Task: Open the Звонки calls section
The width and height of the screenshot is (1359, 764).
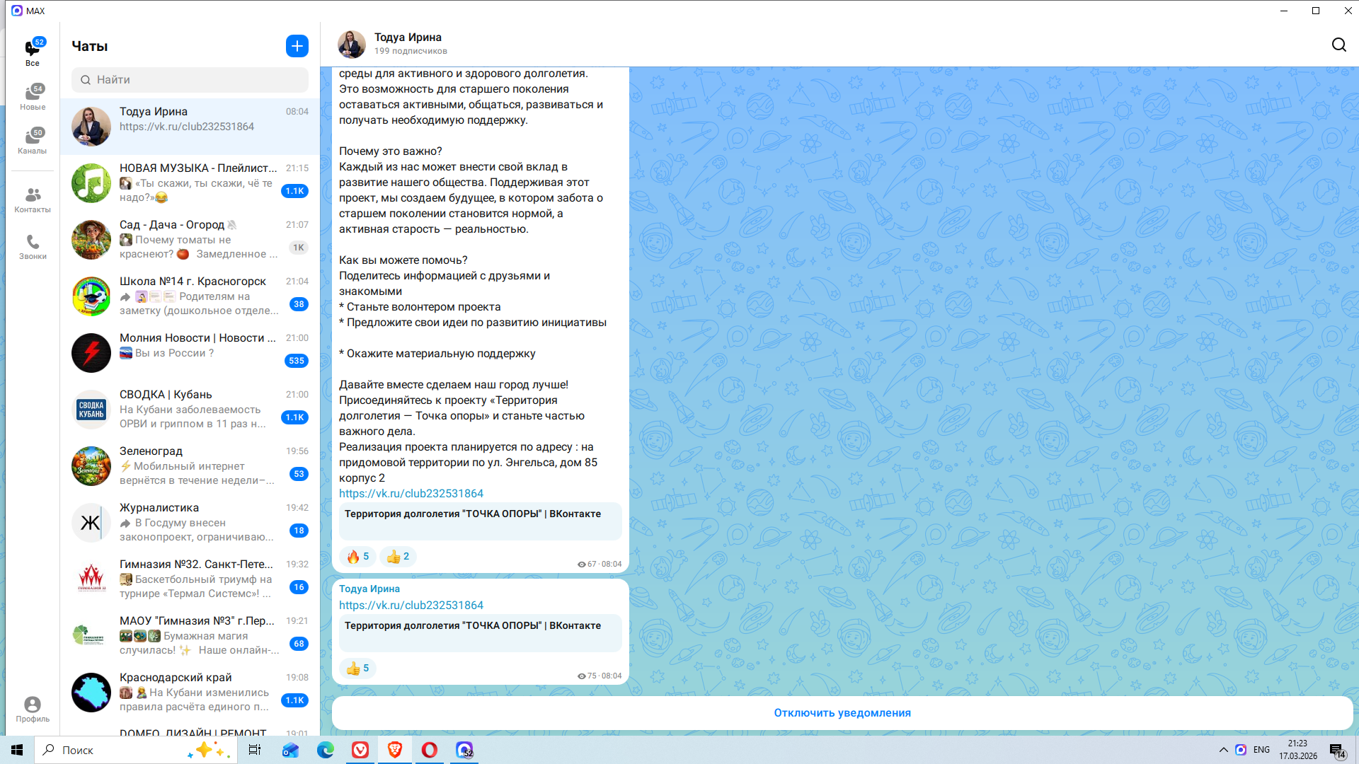Action: tap(33, 247)
